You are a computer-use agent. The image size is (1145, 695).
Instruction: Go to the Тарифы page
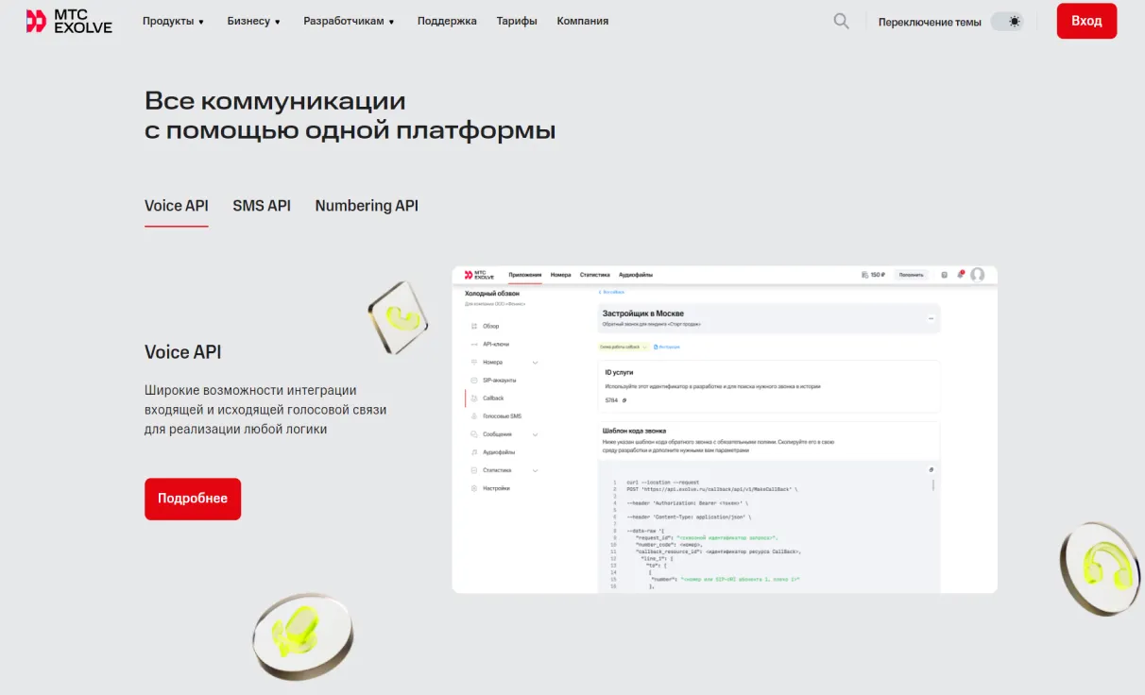[x=517, y=21]
